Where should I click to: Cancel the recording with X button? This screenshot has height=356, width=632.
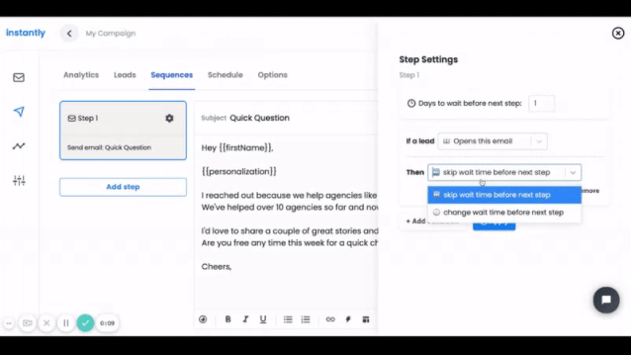(46, 323)
